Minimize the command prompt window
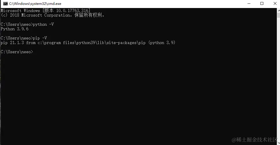Image resolution: width=280 pixels, height=145 pixels. (249, 3)
